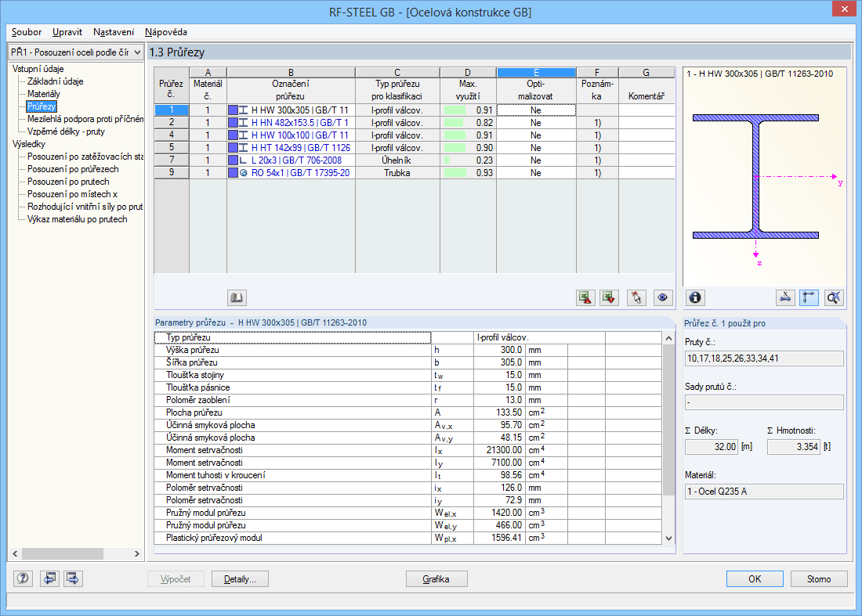Click the optimize cell Ne for row 1

tap(536, 110)
